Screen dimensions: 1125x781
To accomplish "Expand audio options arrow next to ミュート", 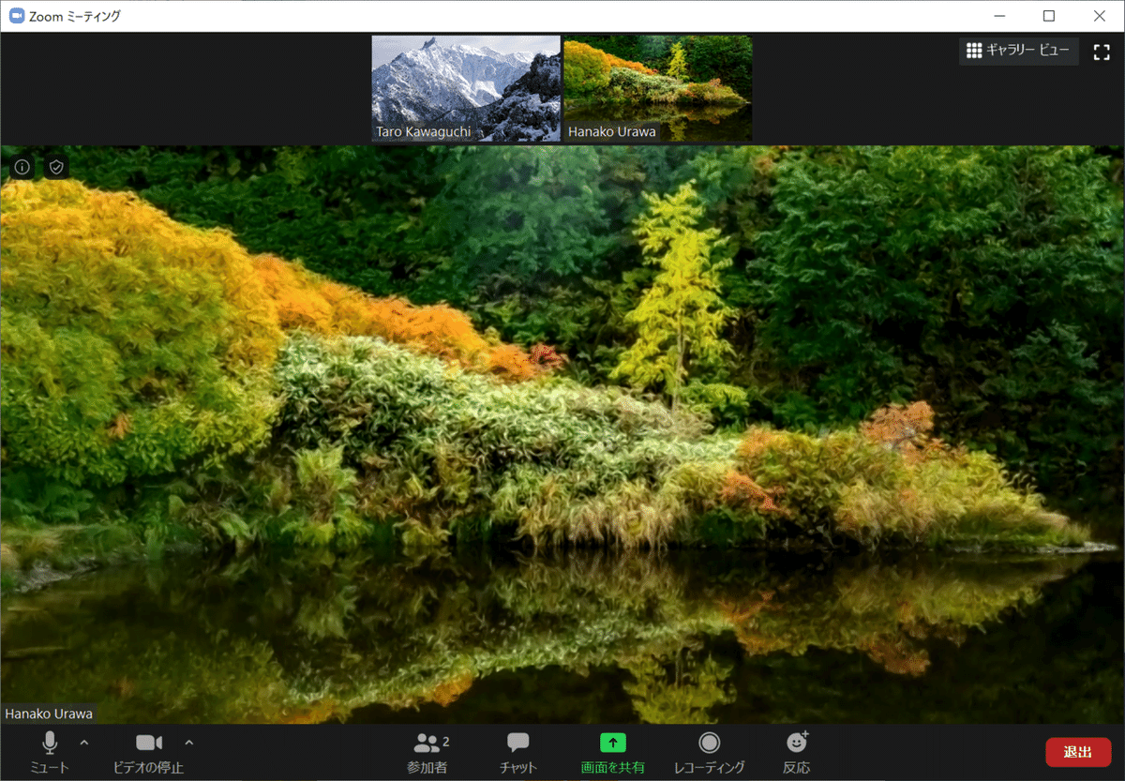I will click(x=84, y=743).
